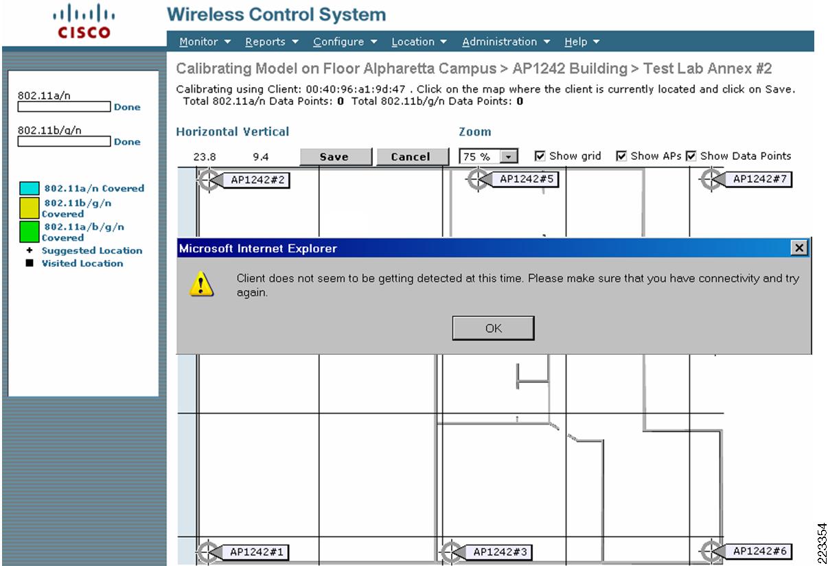Viewport: 828px width, 566px height.
Task: Click the Wireless Control System title
Action: pos(276,14)
